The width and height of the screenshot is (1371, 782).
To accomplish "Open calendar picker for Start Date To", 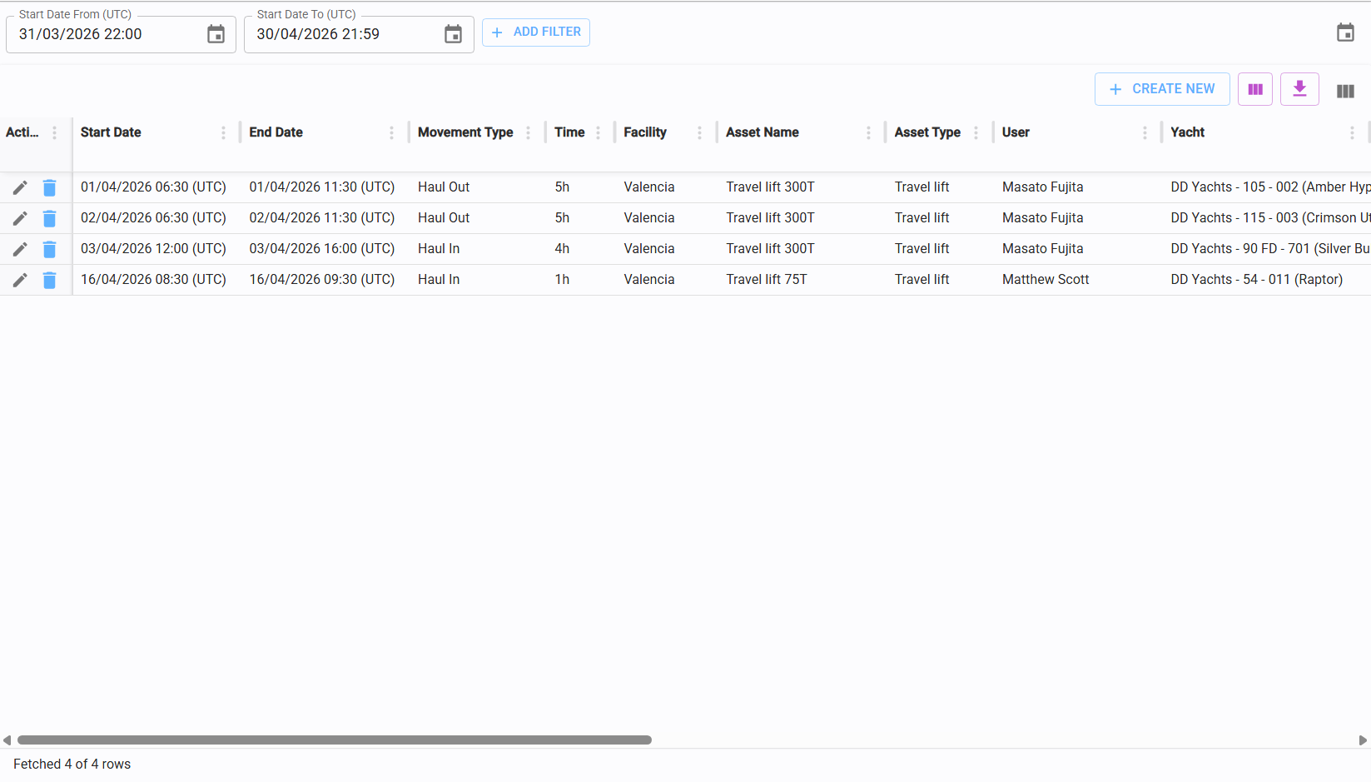I will point(453,34).
